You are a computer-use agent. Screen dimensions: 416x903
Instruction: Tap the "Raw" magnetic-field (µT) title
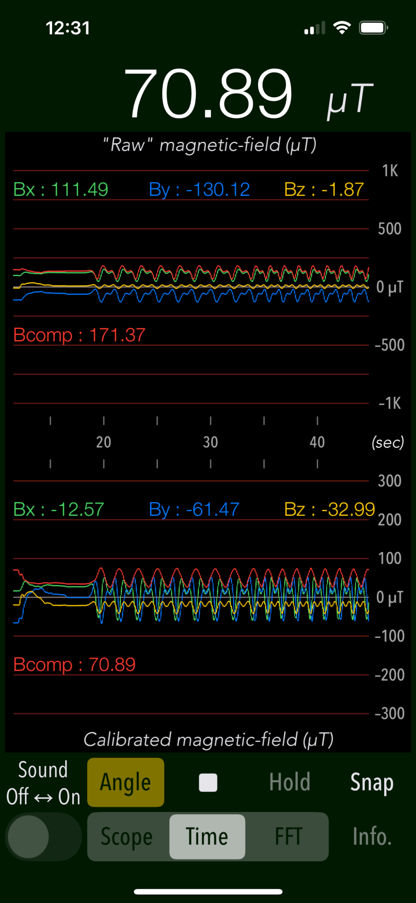click(209, 145)
